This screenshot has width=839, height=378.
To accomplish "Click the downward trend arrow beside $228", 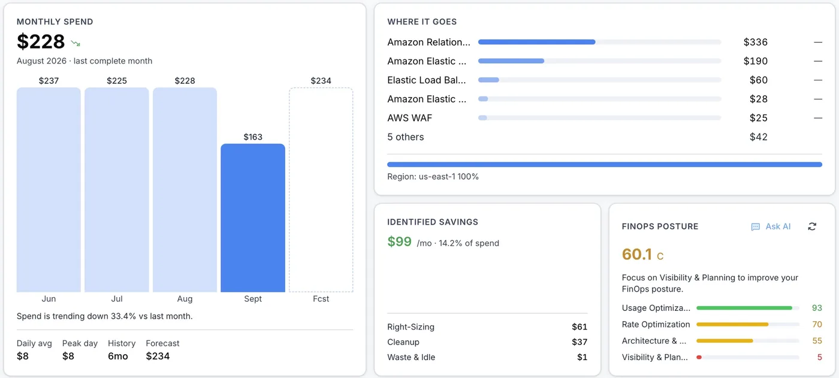I will (x=76, y=43).
